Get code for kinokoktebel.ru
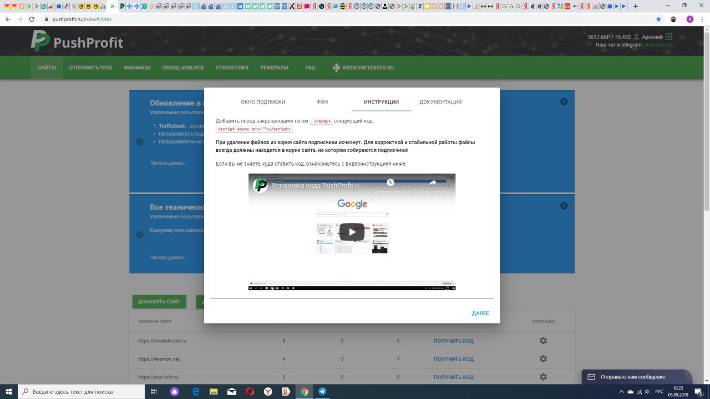The height and width of the screenshot is (399, 710). tap(454, 341)
